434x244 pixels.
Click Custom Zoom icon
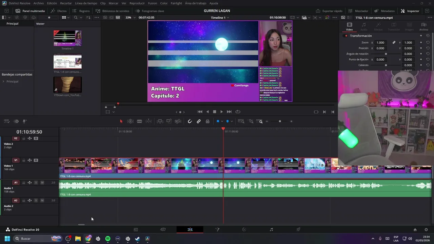(x=259, y=121)
